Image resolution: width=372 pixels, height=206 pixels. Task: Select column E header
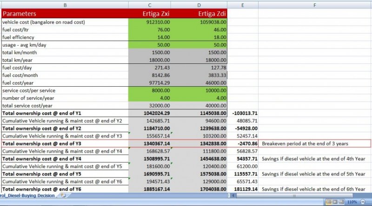[242, 5]
